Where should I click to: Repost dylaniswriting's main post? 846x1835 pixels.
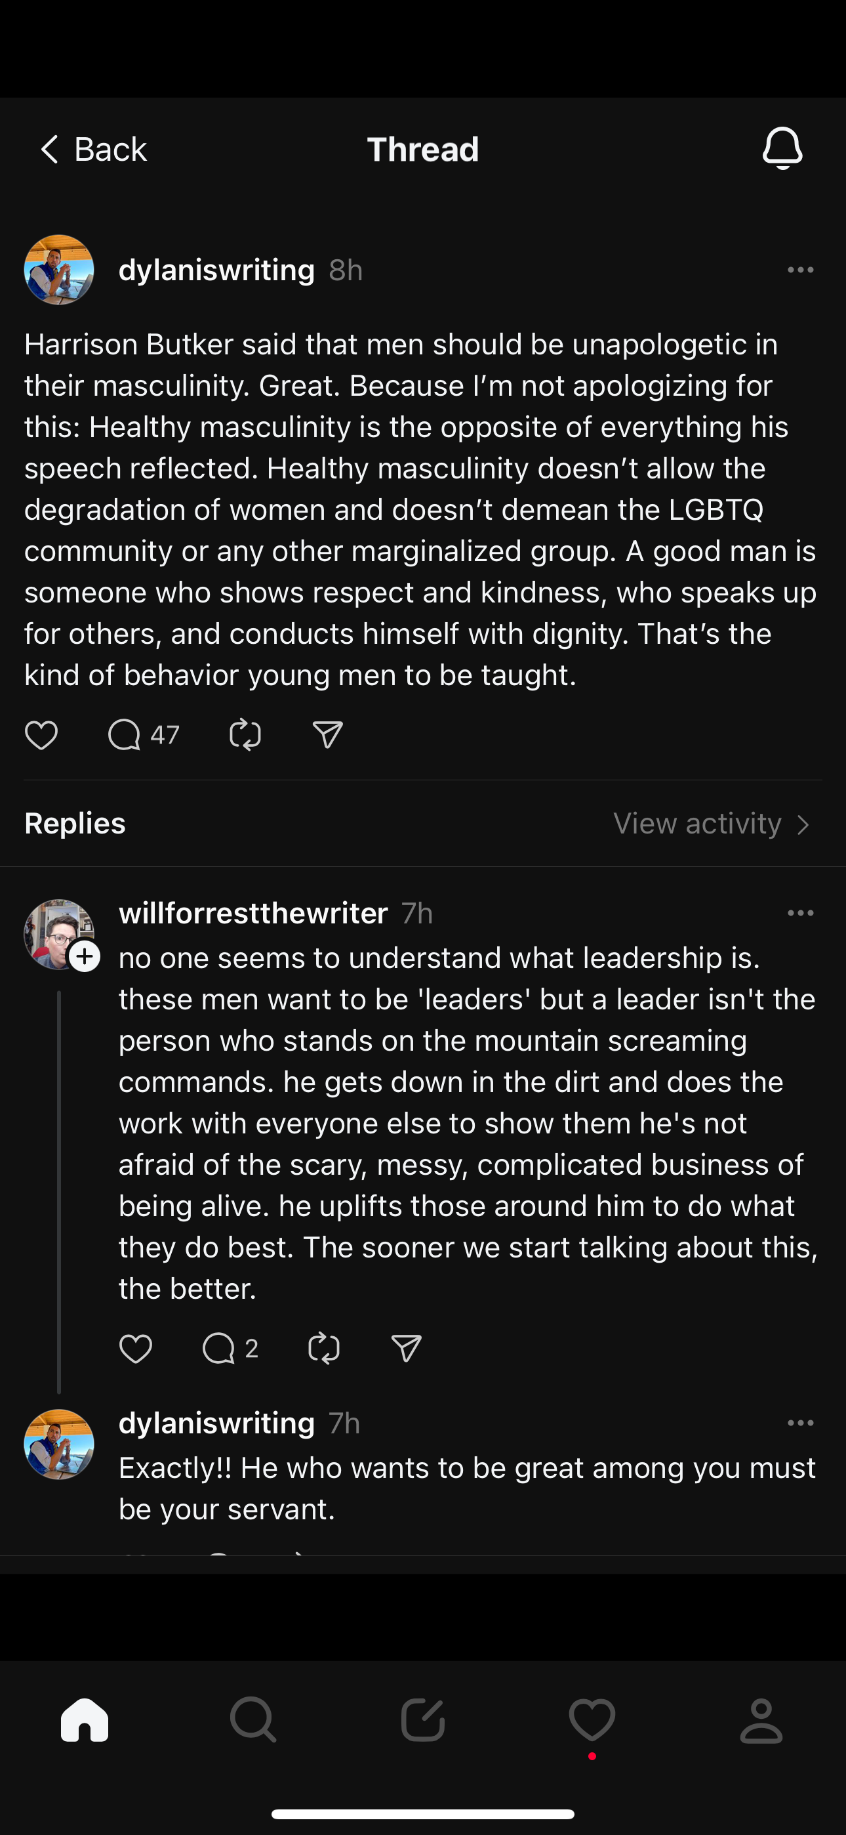click(245, 734)
